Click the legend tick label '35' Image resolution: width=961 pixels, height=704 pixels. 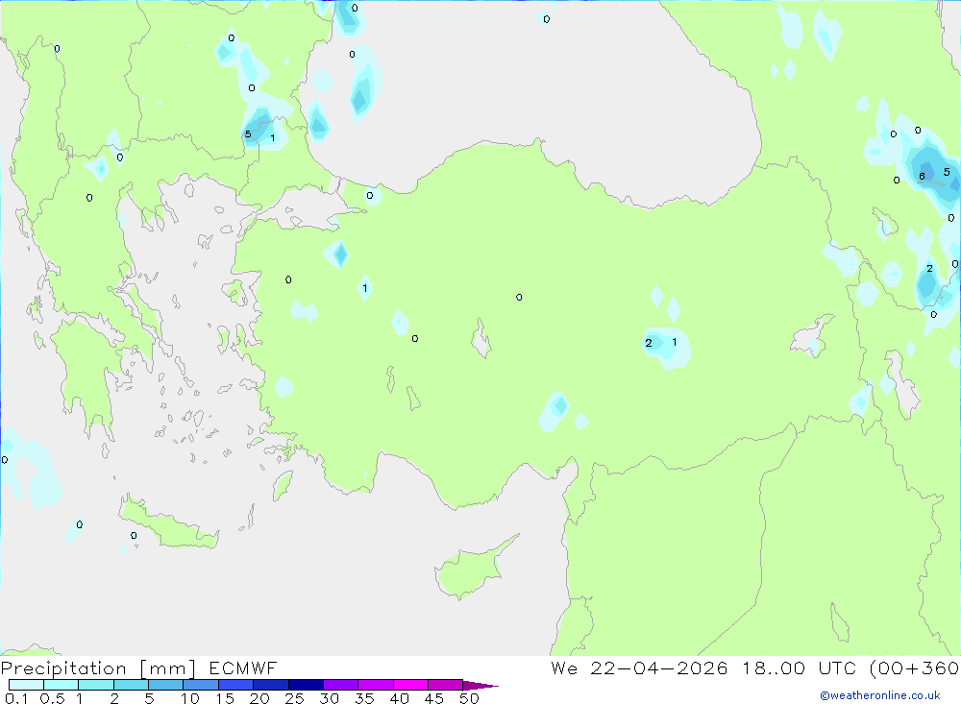[364, 698]
